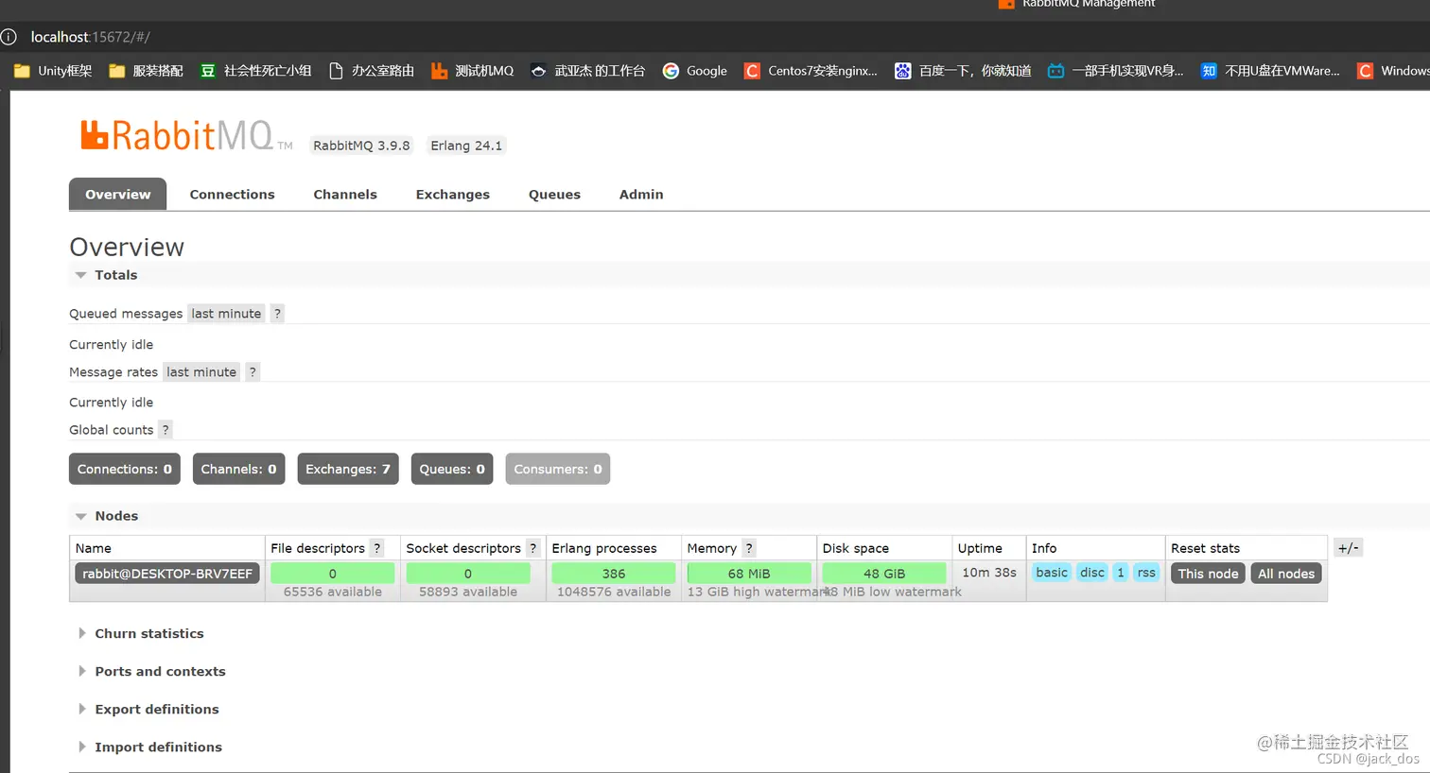Show help for Message rates
This screenshot has height=773, width=1430.
(x=253, y=372)
